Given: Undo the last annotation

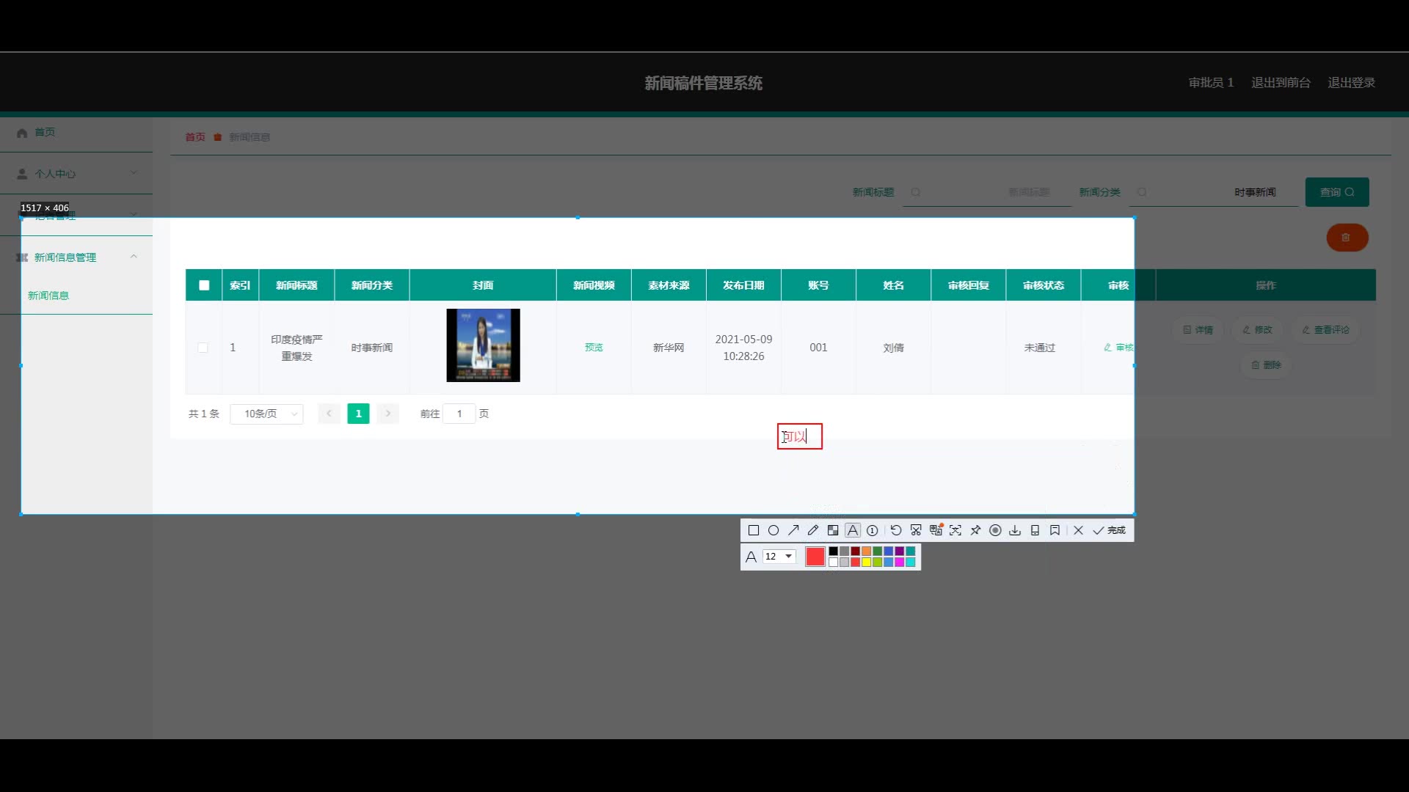Looking at the screenshot, I should [896, 530].
